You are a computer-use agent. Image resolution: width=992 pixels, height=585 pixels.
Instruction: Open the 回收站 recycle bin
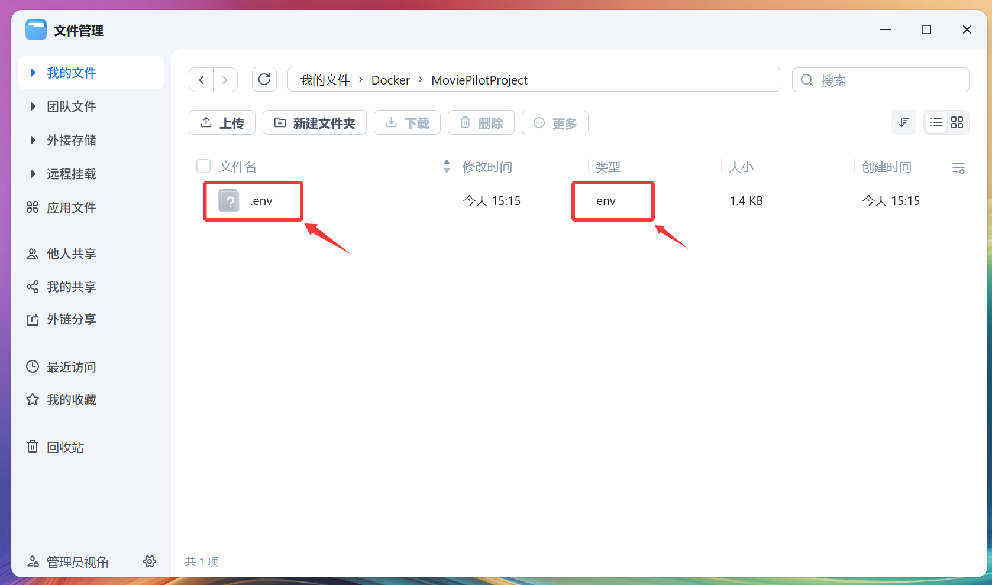click(65, 447)
